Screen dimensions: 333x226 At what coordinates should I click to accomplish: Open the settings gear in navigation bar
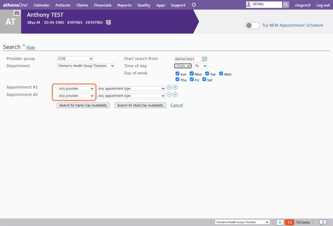pyautogui.click(x=194, y=5)
